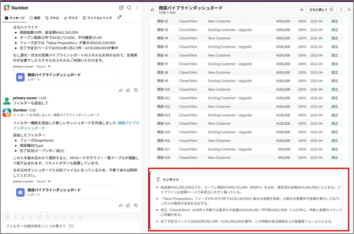Thumbs down the first Slackbot summary message
This screenshot has width=354, height=234.
(x=136, y=90)
